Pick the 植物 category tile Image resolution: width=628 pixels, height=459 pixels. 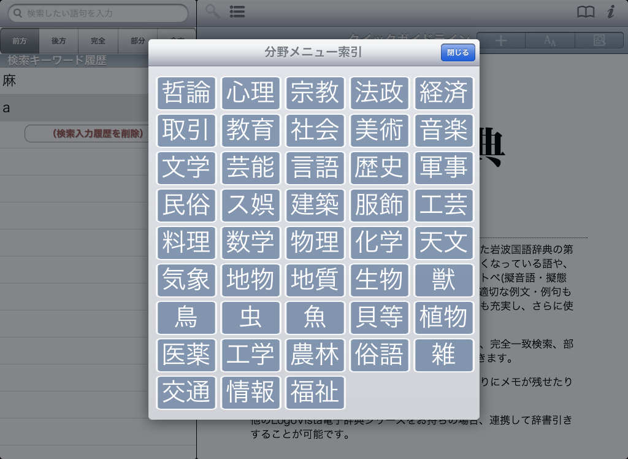click(444, 318)
